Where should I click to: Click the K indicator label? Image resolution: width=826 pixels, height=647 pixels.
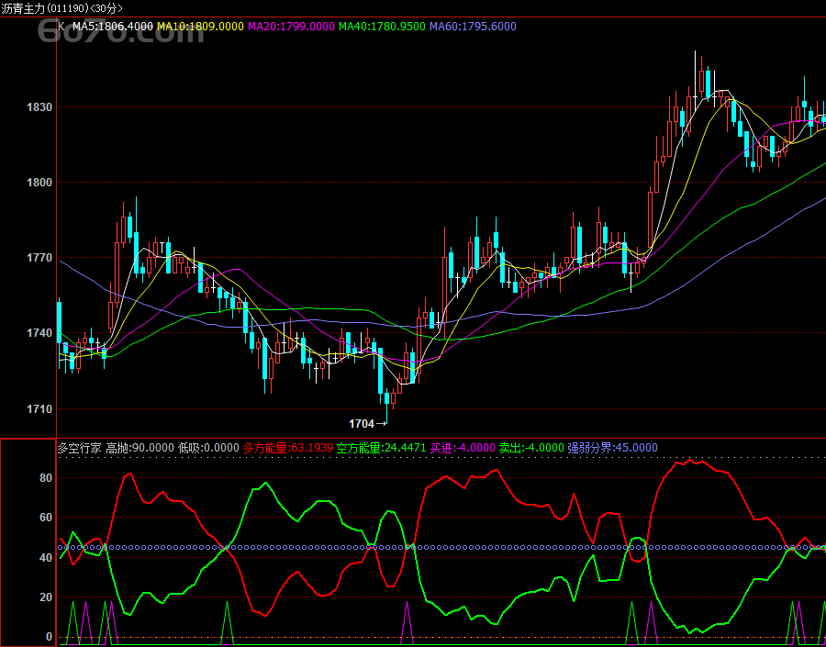click(61, 27)
